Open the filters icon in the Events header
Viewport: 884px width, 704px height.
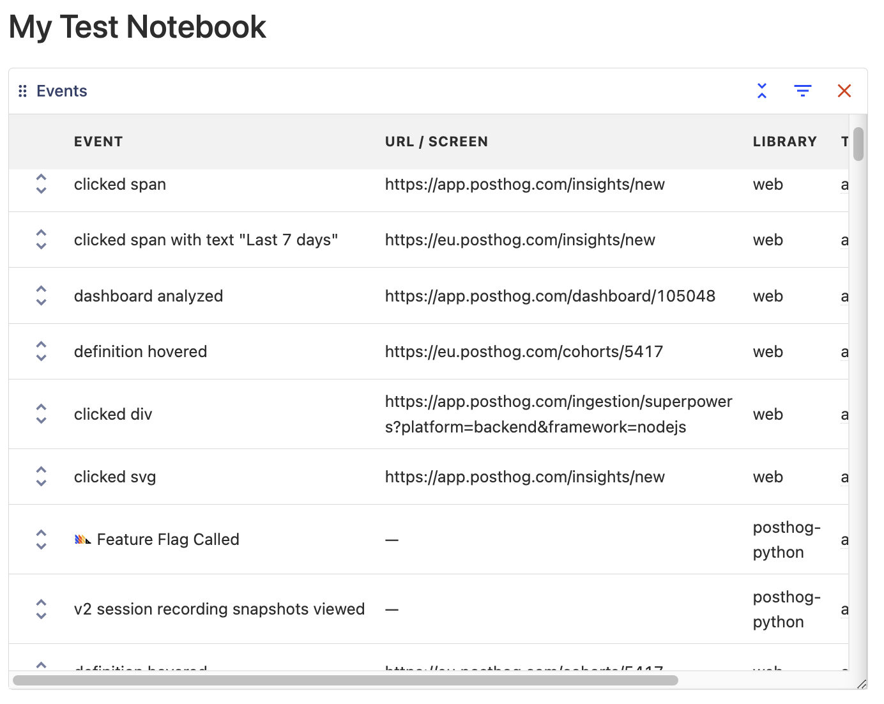[803, 91]
